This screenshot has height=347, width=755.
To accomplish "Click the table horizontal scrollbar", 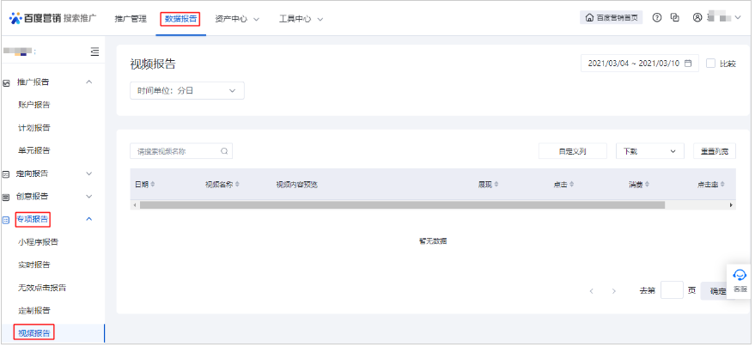I will [402, 205].
